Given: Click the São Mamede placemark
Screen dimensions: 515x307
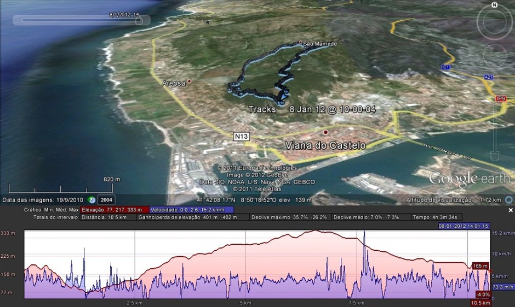Looking at the screenshot, I should (x=300, y=43).
